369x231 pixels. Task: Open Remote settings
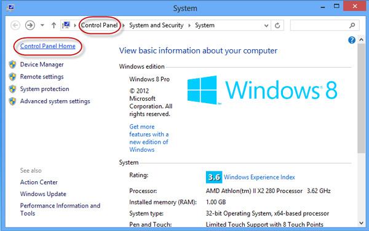(42, 77)
